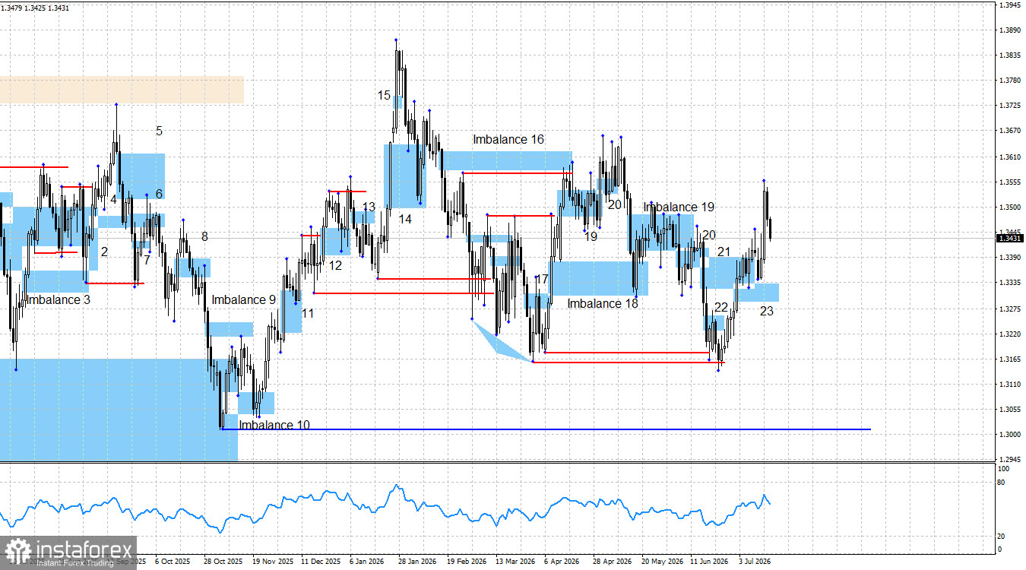Screen dimensions: 1026x570
Task: Click the 1.3835 price axis label
Action: pyautogui.click(x=1010, y=55)
